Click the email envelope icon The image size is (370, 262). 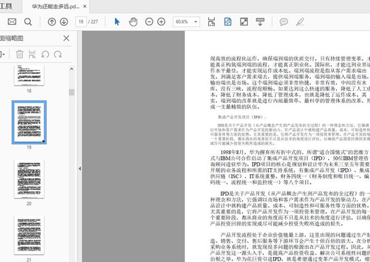(11, 22)
